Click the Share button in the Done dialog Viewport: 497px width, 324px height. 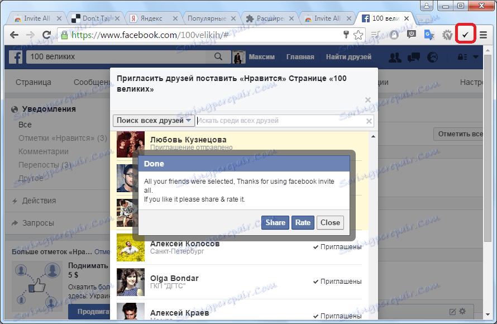(275, 222)
